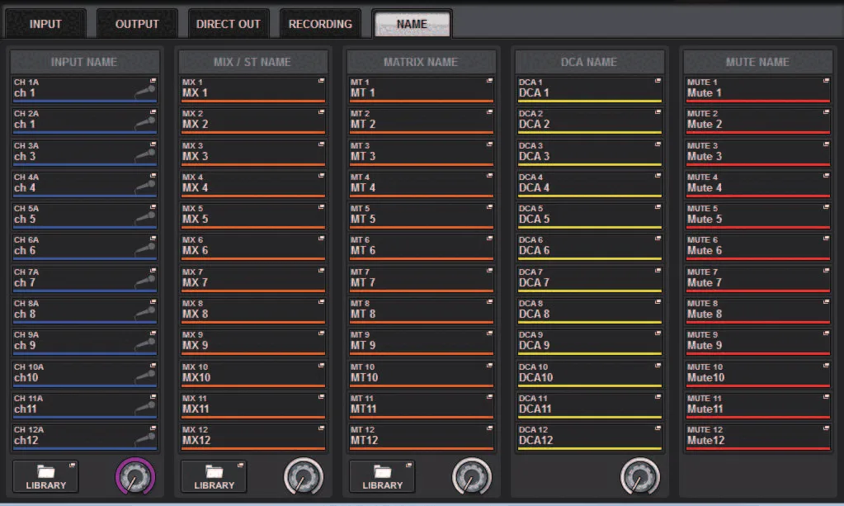Edit the MX 10 name field

(x=253, y=374)
